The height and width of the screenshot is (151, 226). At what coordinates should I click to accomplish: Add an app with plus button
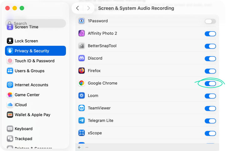(79, 147)
